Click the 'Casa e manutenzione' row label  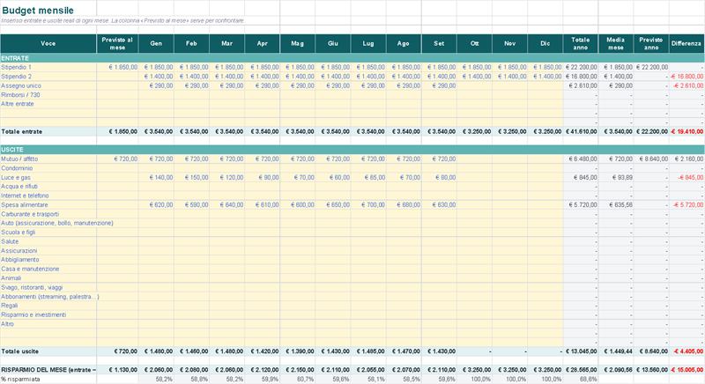(x=30, y=269)
